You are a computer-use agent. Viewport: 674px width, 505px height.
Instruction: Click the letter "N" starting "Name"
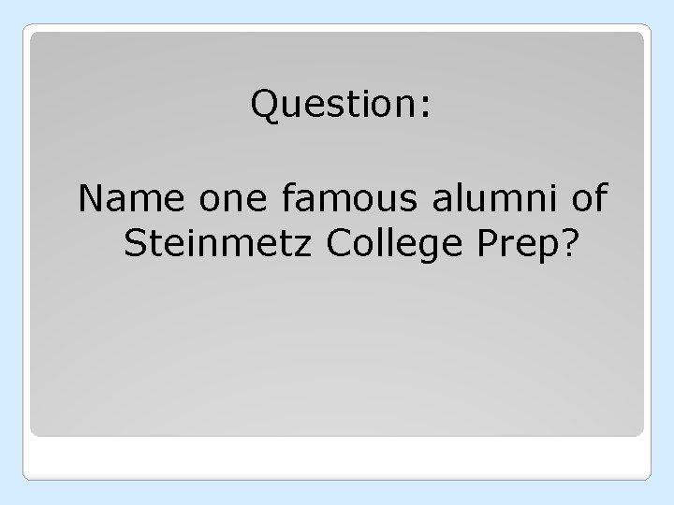pyautogui.click(x=91, y=199)
